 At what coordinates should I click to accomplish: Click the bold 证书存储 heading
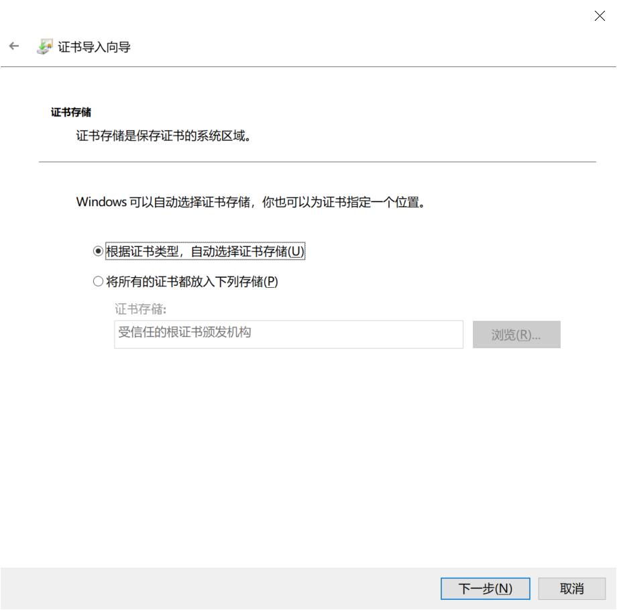(71, 112)
